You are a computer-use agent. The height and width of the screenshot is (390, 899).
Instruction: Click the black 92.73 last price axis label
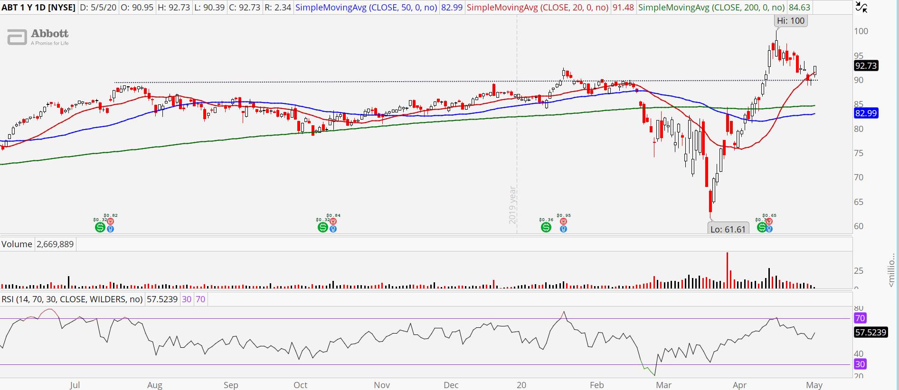[866, 66]
